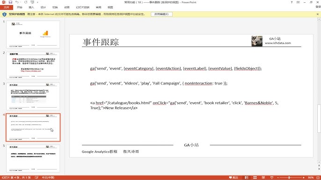Click the spell check icon in status bar
Screen dimensions: 321x180
(x=36, y=178)
